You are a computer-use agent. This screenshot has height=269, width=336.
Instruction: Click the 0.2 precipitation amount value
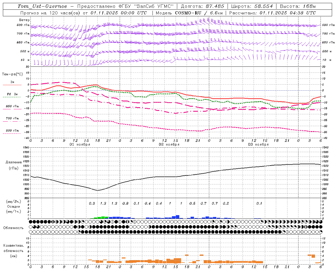pos(226,204)
